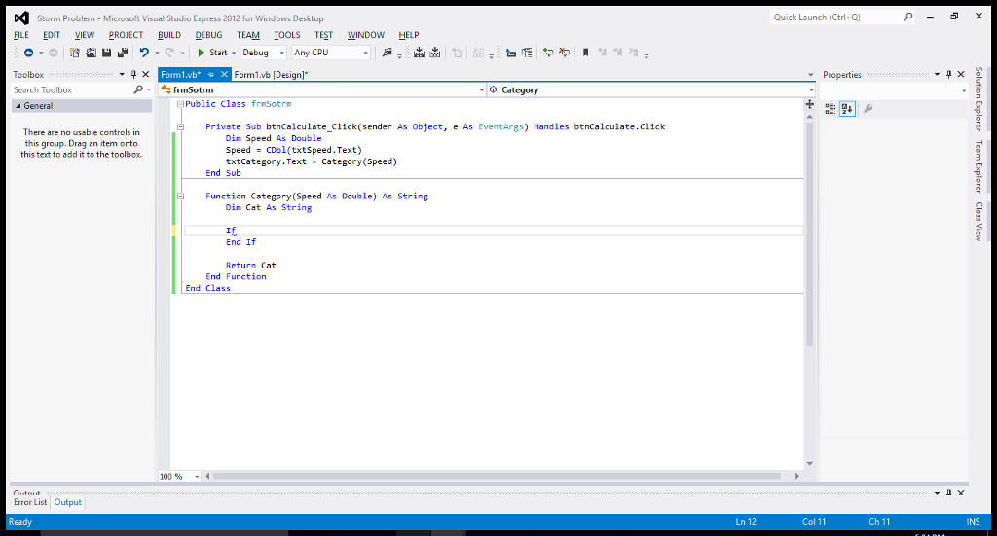
Task: Click the Navigate Backward icon
Action: [x=27, y=53]
